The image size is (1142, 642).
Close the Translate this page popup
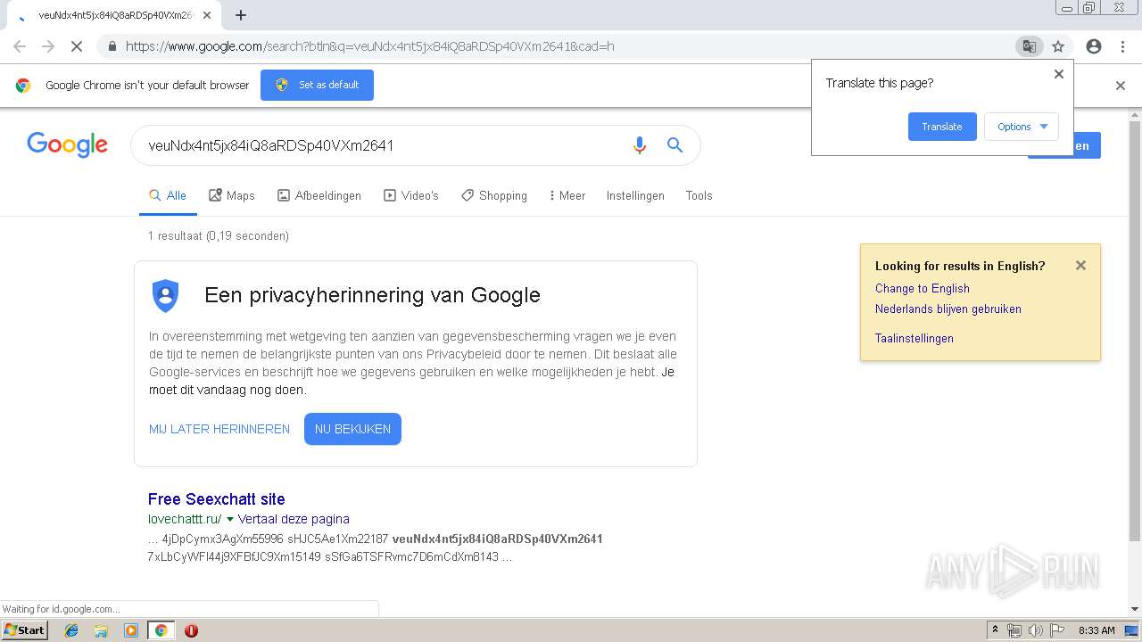pos(1059,74)
